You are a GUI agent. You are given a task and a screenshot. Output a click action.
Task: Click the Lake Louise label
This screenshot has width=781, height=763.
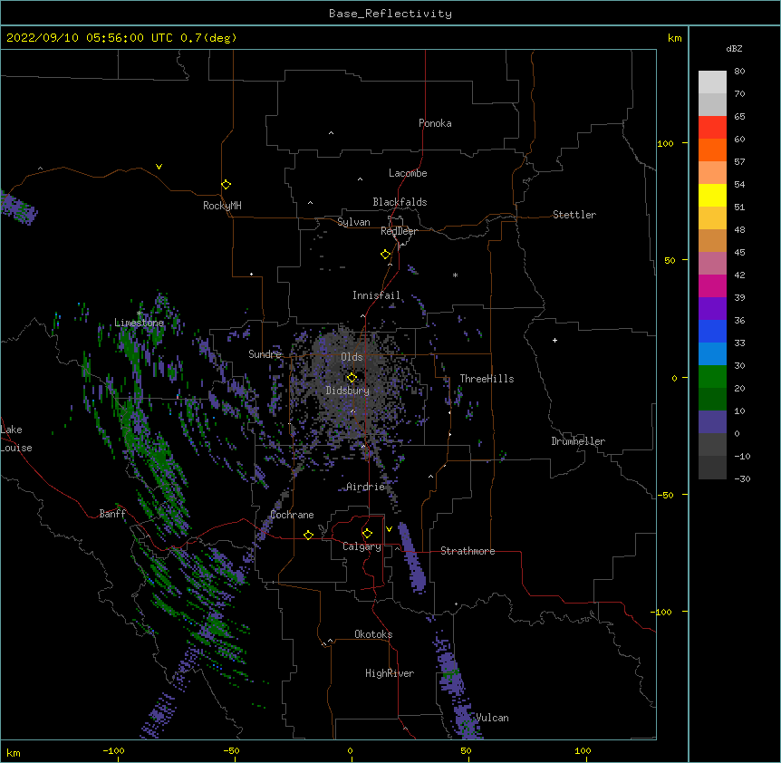tap(16, 439)
